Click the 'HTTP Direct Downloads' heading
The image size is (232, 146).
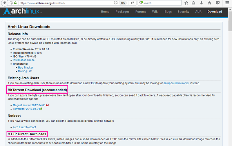point(27,134)
